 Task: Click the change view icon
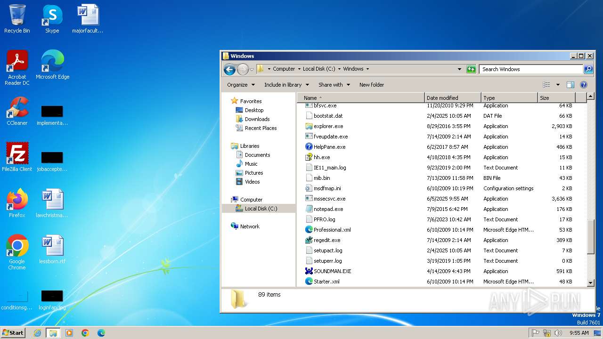click(546, 85)
